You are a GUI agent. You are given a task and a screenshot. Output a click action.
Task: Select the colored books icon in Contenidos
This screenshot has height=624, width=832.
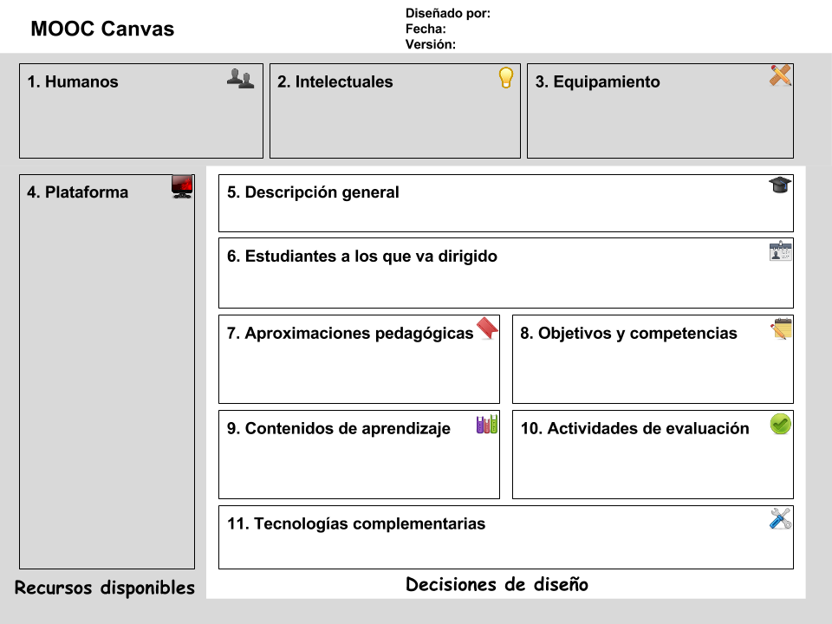pyautogui.click(x=487, y=425)
